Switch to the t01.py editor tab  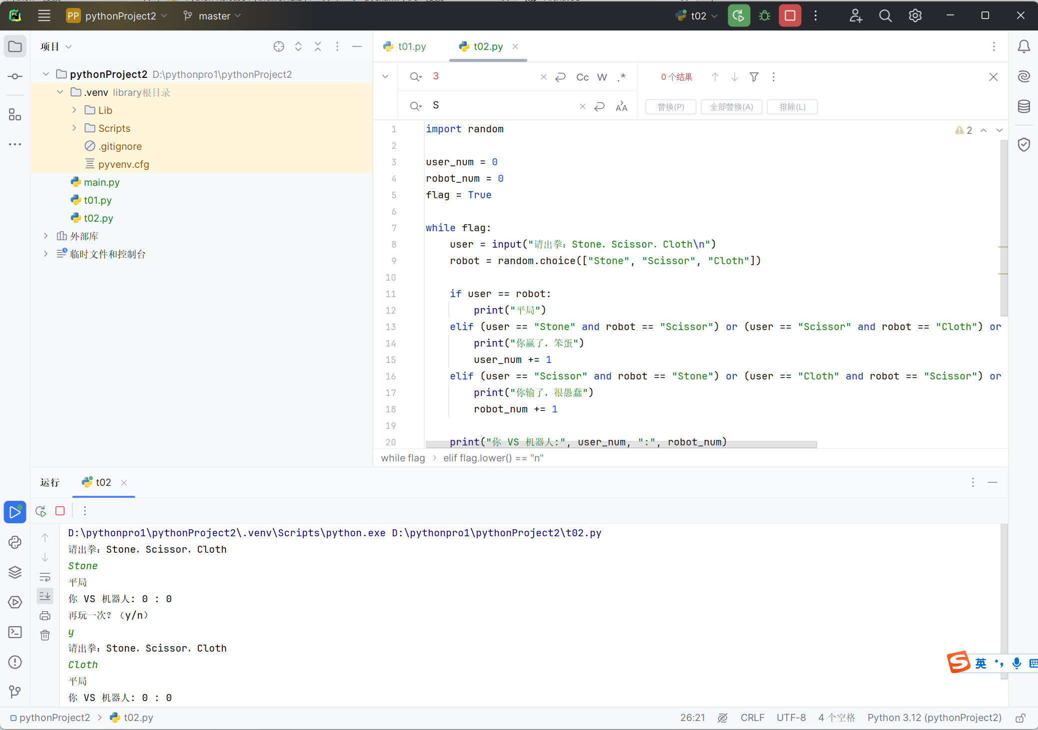pos(411,46)
